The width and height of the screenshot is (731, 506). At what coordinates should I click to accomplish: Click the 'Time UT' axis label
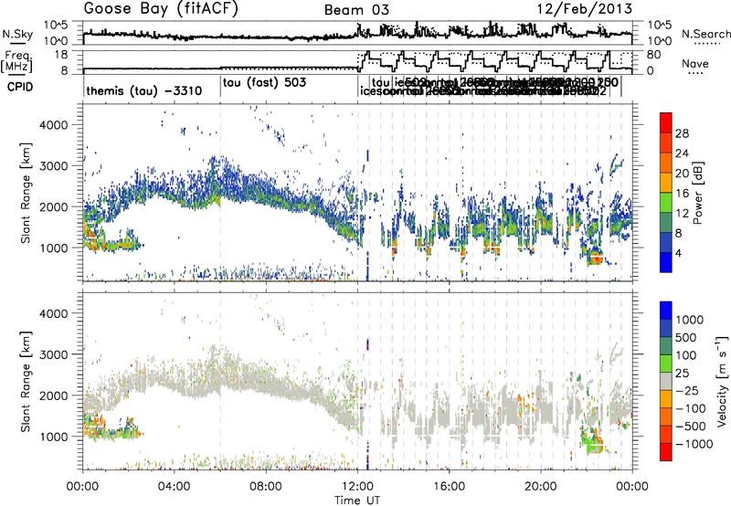[x=357, y=501]
